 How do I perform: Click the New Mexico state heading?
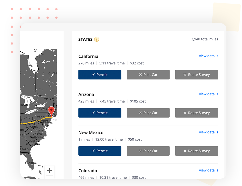pyautogui.click(x=91, y=133)
